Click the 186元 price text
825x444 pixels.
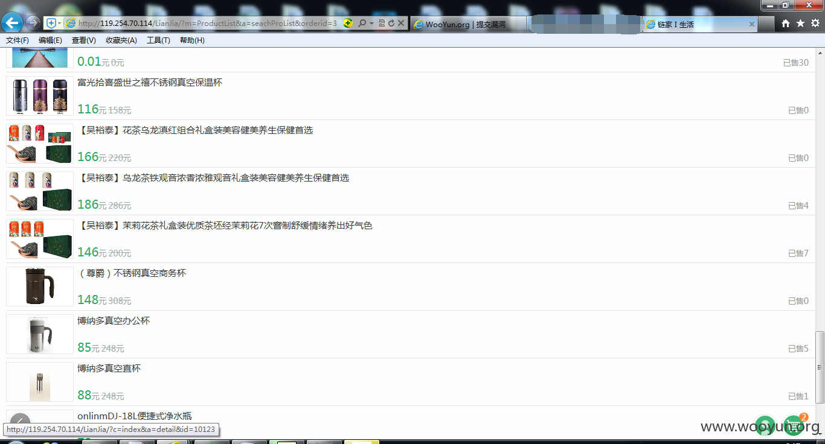pos(92,205)
